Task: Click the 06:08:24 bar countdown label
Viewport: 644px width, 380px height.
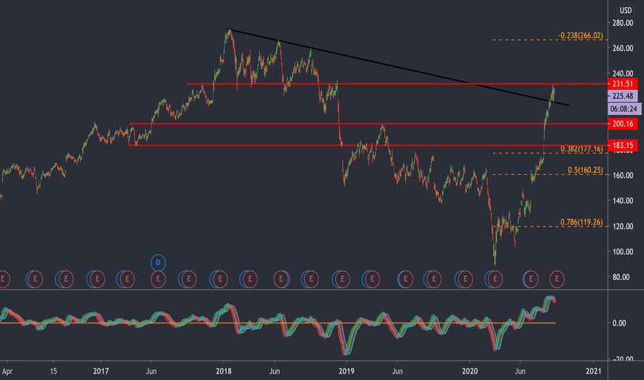Action: [624, 109]
